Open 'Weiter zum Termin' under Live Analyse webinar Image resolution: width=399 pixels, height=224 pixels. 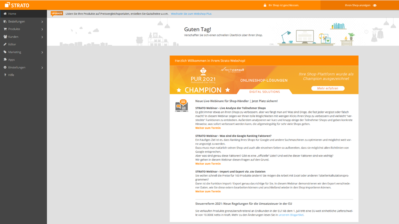point(208,128)
